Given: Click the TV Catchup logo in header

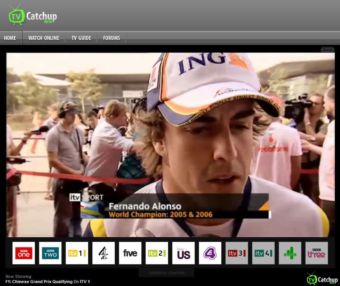Looking at the screenshot, I should [33, 16].
